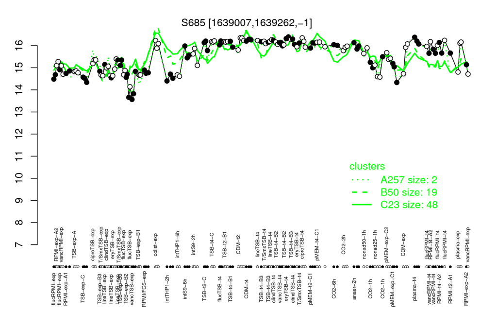Select the "A257 size: 2" legend label

point(408,180)
